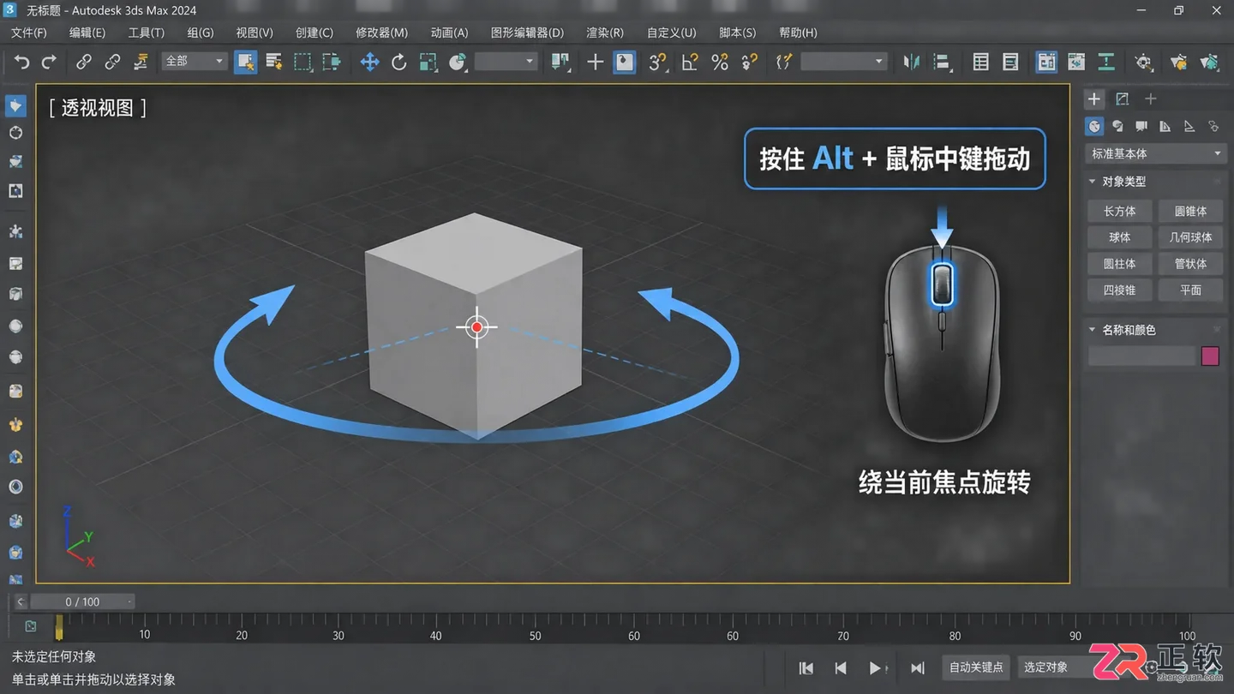
Task: Open the 标准基本体 category dropdown
Action: coord(1154,153)
